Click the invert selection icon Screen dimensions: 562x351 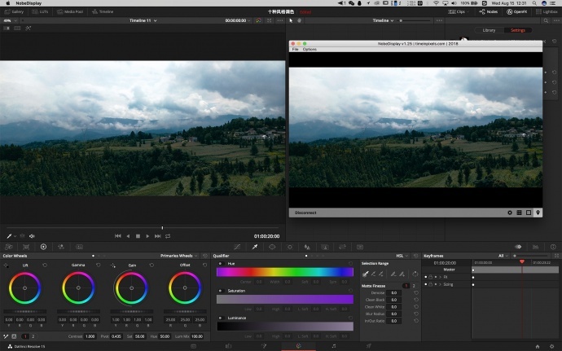(415, 274)
